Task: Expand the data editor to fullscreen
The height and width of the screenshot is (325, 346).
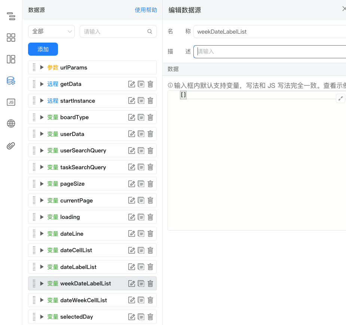Action: 340,99
